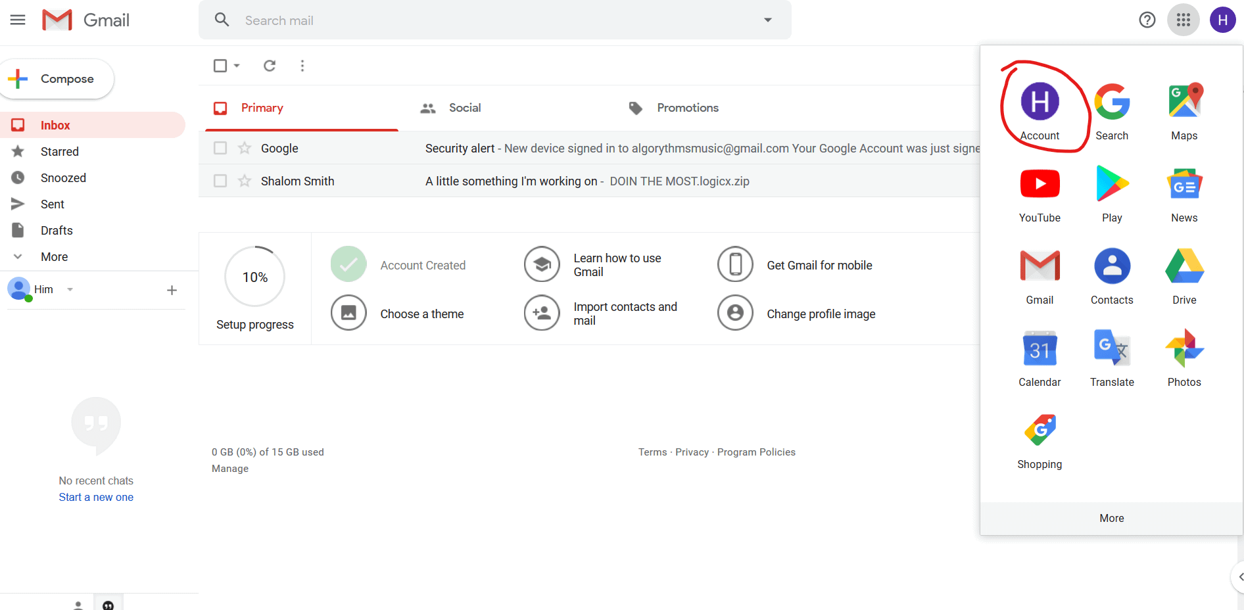Click the Import contacts and mail icon
The image size is (1244, 610).
coord(542,312)
